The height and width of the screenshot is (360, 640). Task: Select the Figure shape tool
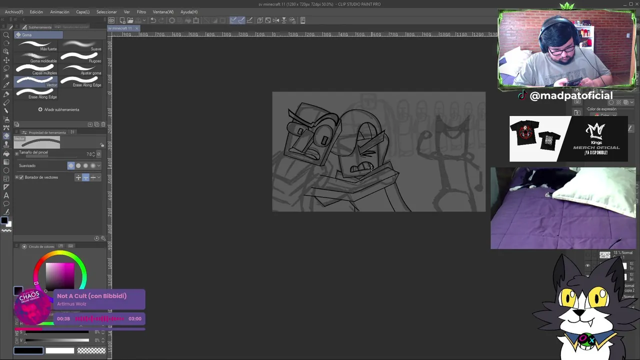pos(6,170)
